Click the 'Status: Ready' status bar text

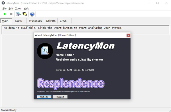pyautogui.click(x=9, y=110)
